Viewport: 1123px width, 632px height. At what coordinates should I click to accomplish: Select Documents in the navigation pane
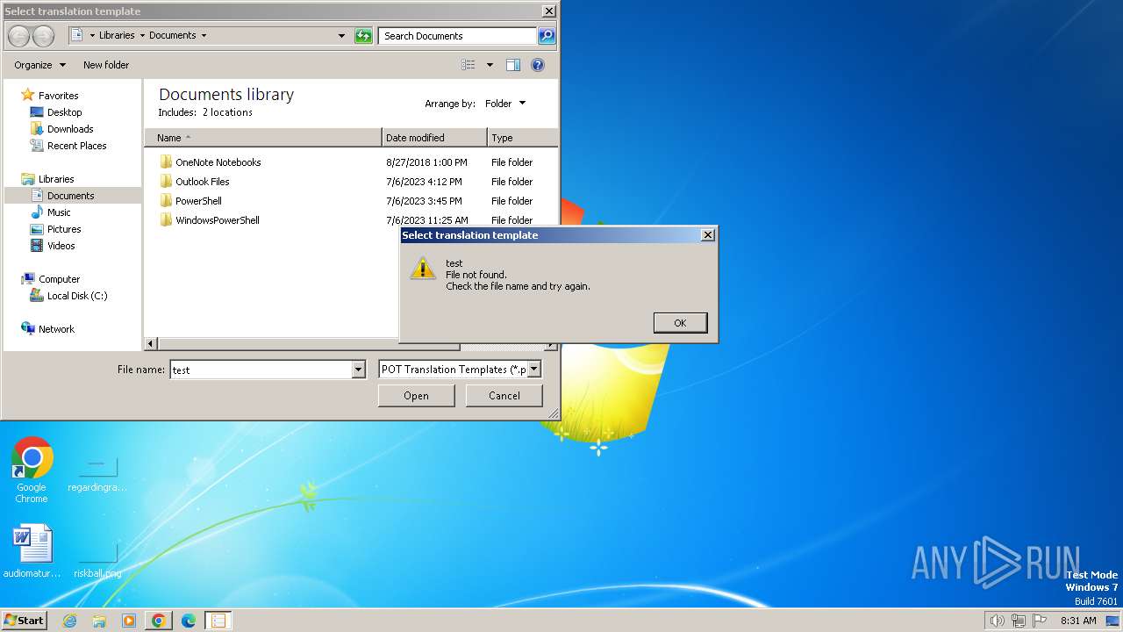coord(70,196)
